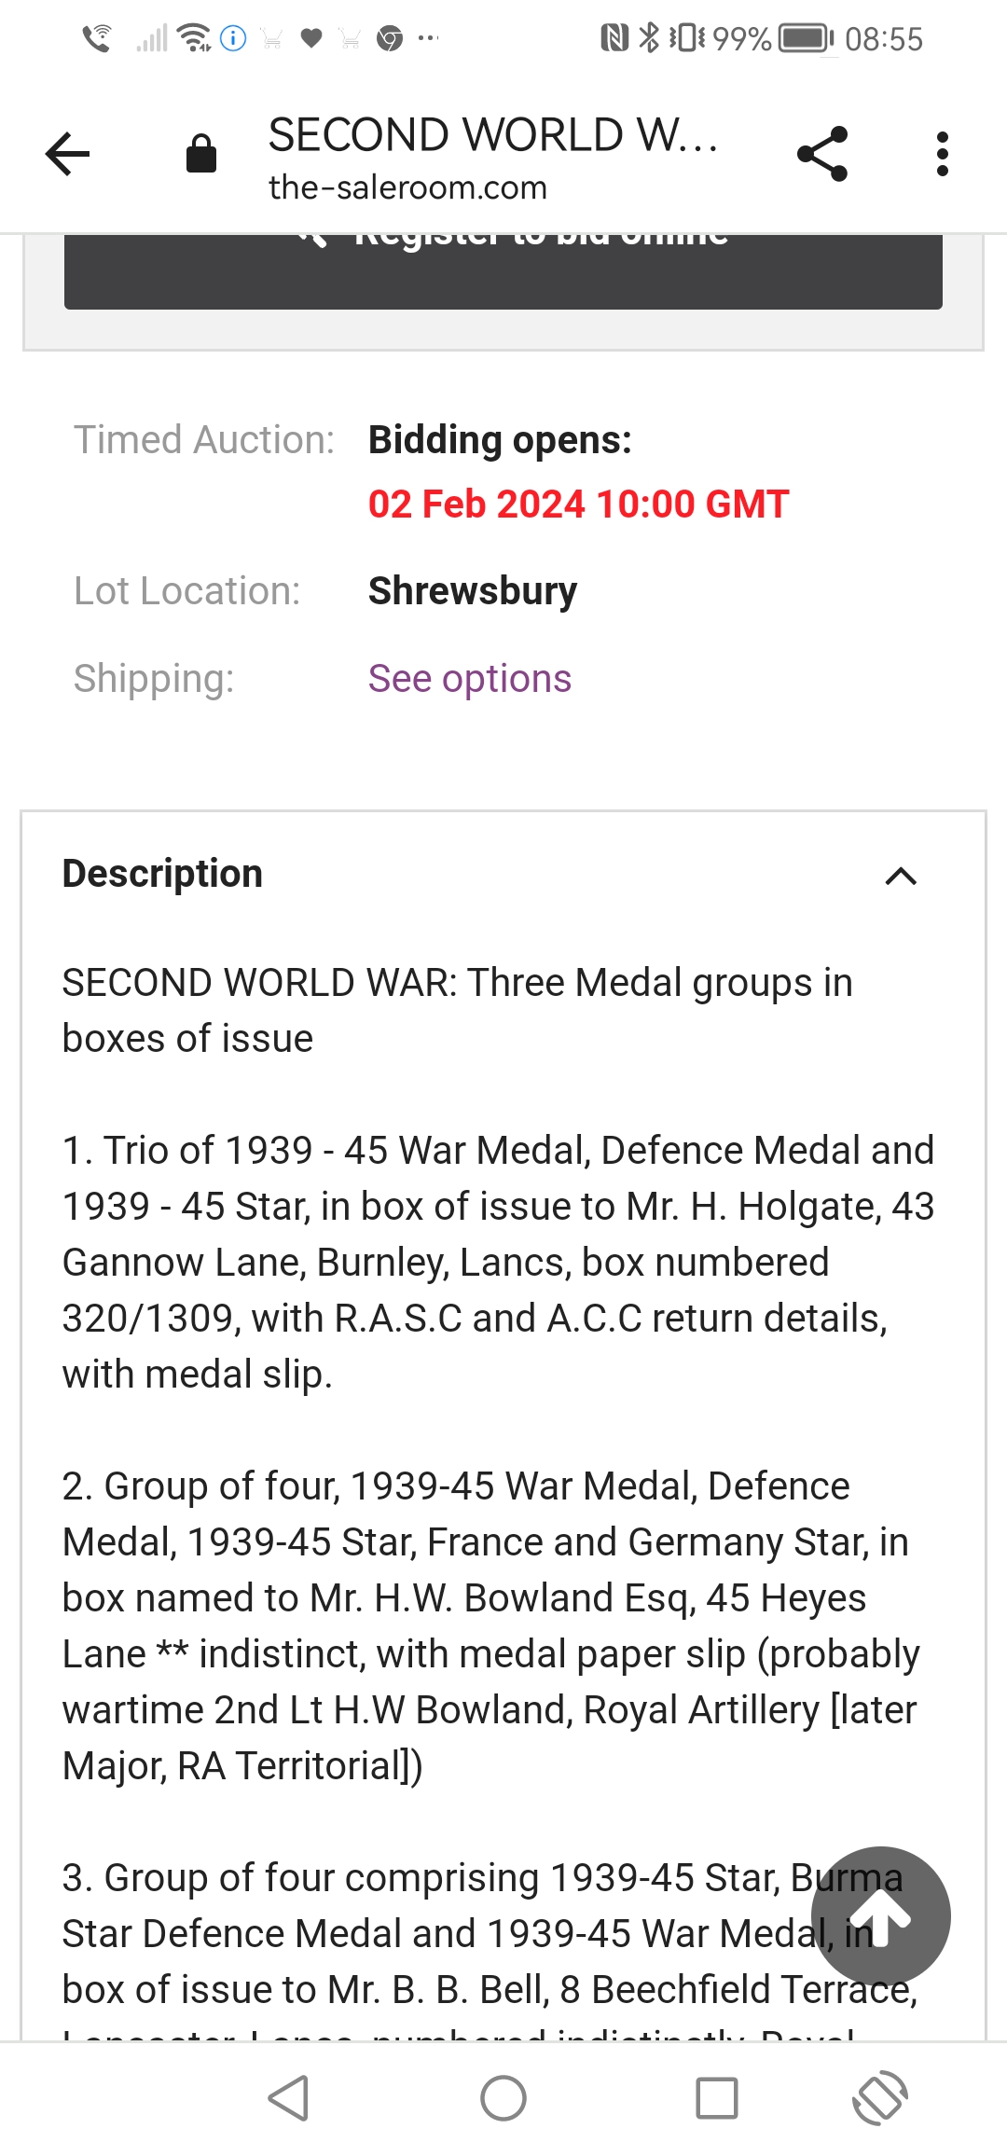Tap the Description section heading

(x=163, y=874)
